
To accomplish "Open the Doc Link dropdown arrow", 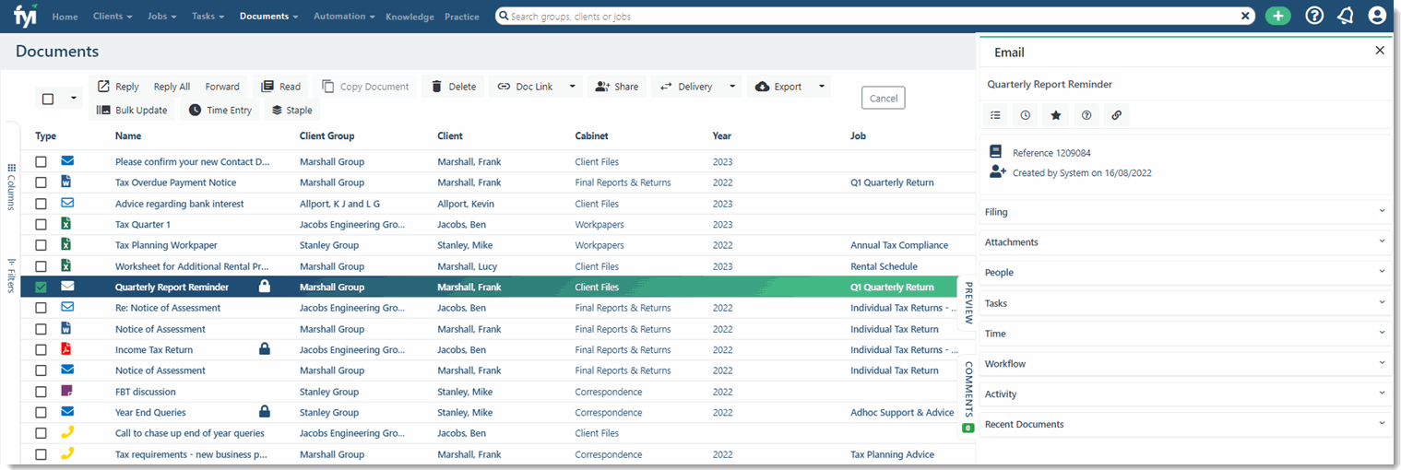I will coord(572,87).
